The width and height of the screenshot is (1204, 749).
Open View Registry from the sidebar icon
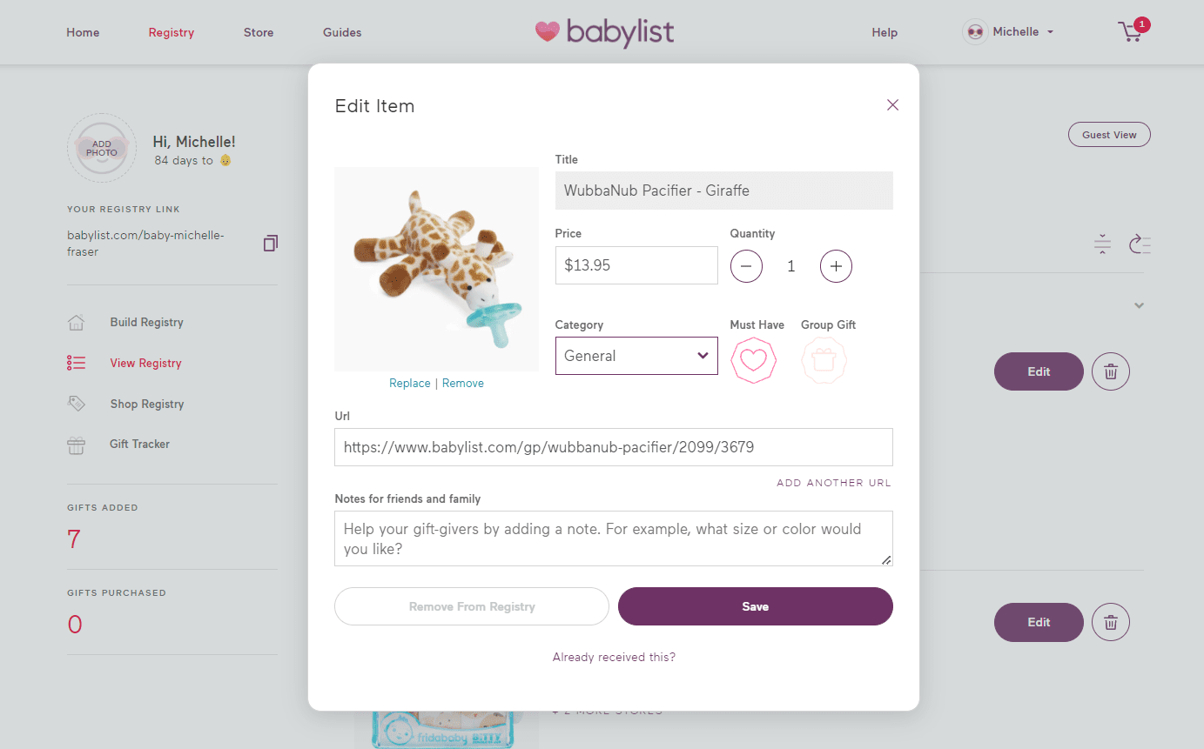(76, 363)
